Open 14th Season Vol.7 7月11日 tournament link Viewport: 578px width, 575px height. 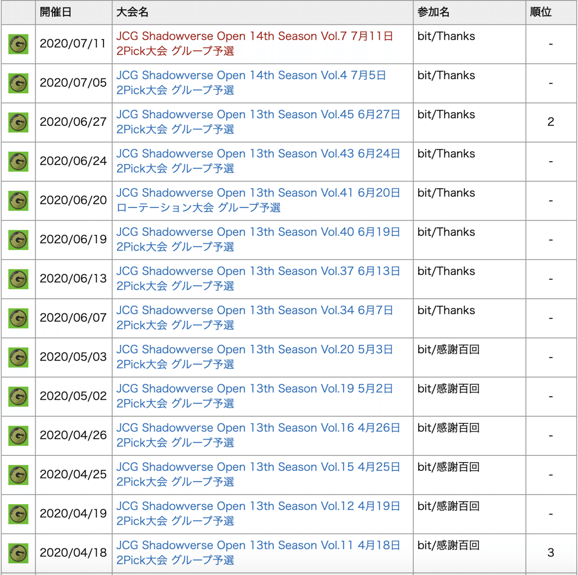tap(255, 43)
